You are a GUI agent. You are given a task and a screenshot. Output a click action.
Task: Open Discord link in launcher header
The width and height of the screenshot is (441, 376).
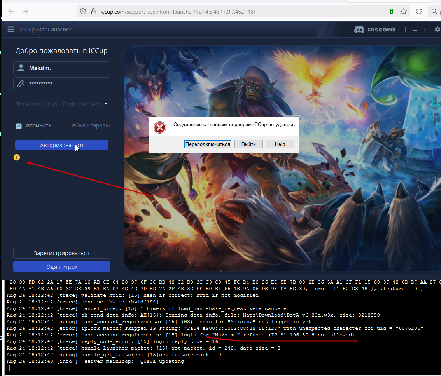coord(374,30)
